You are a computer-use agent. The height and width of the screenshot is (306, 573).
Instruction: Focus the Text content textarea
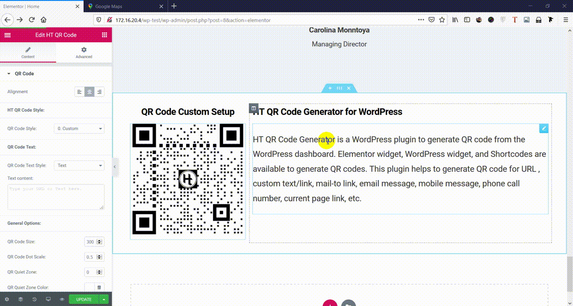(56, 197)
